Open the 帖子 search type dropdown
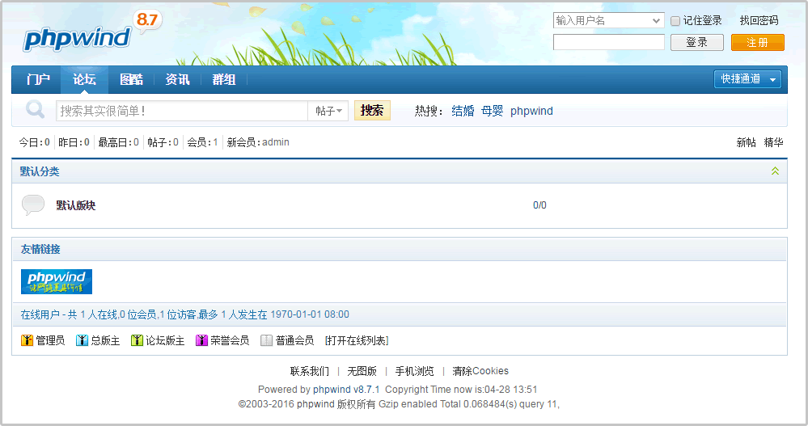 pos(328,111)
